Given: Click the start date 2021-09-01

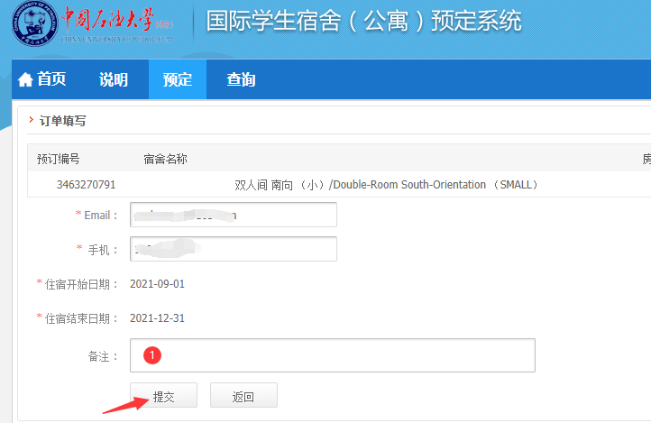Looking at the screenshot, I should (x=157, y=284).
